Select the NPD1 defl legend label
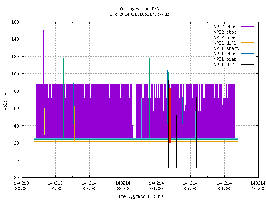Image resolution: width=266 pixels, height=200 pixels. coord(225,65)
